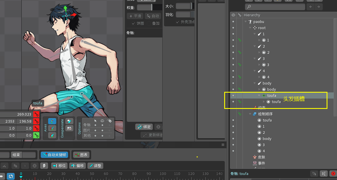This screenshot has width=337, height=180.
Task: Click the clipboard paste icon in timeline toolbar
Action: click(44, 166)
